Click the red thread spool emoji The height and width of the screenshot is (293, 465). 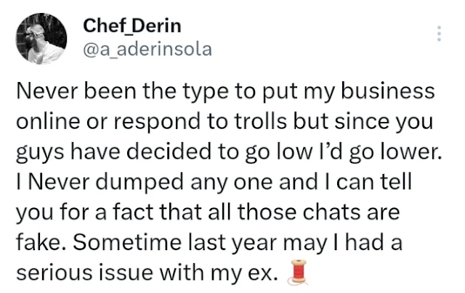tap(299, 272)
